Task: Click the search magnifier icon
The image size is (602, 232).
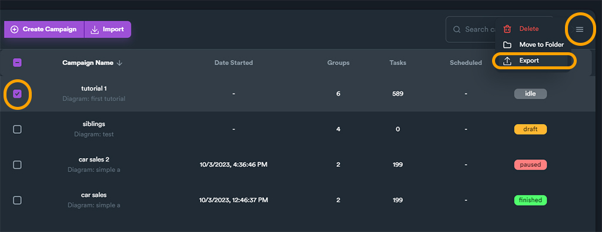Action: 456,29
